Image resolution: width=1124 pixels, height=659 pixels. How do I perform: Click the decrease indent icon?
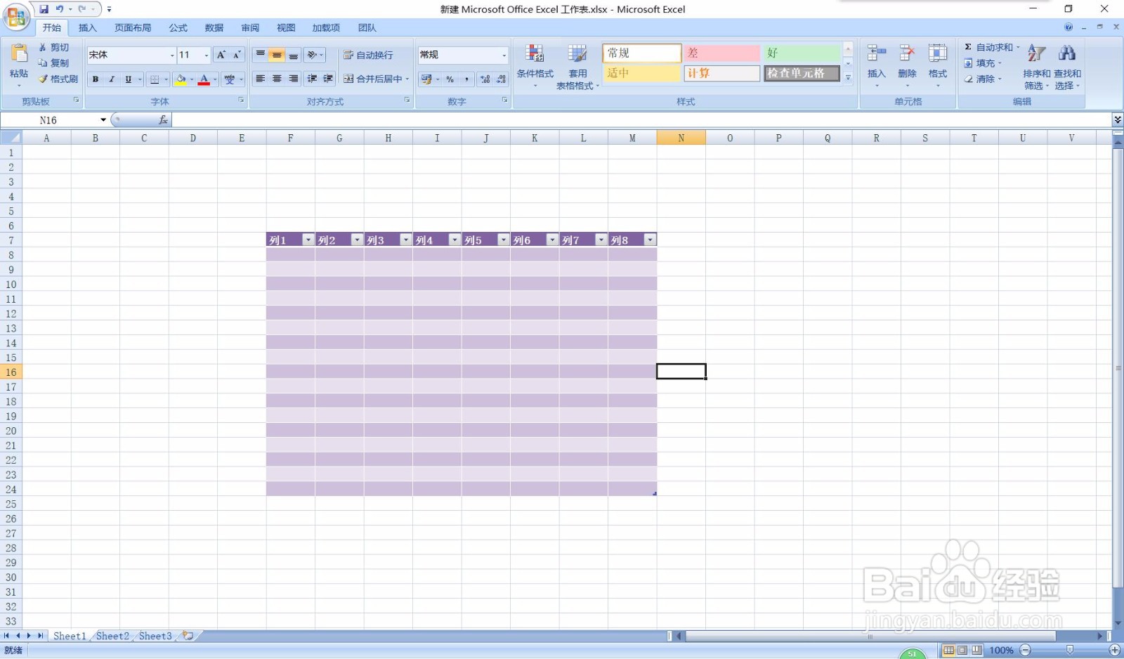(312, 79)
